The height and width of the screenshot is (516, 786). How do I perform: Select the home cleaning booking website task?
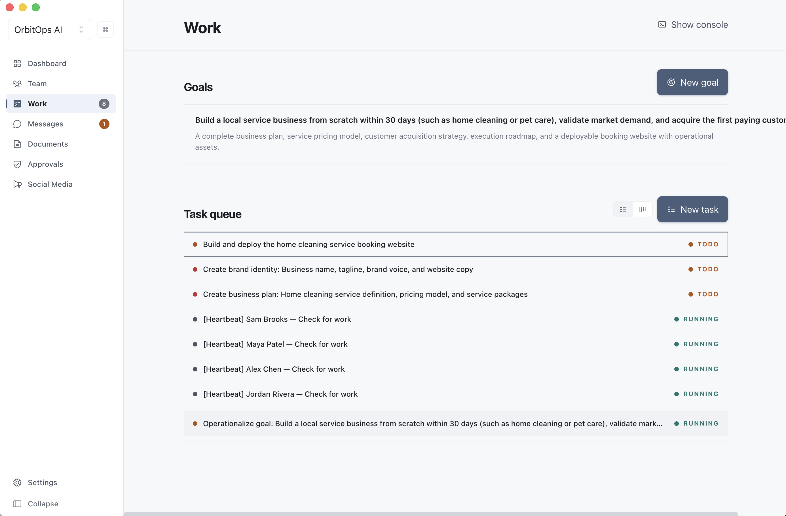(x=308, y=244)
